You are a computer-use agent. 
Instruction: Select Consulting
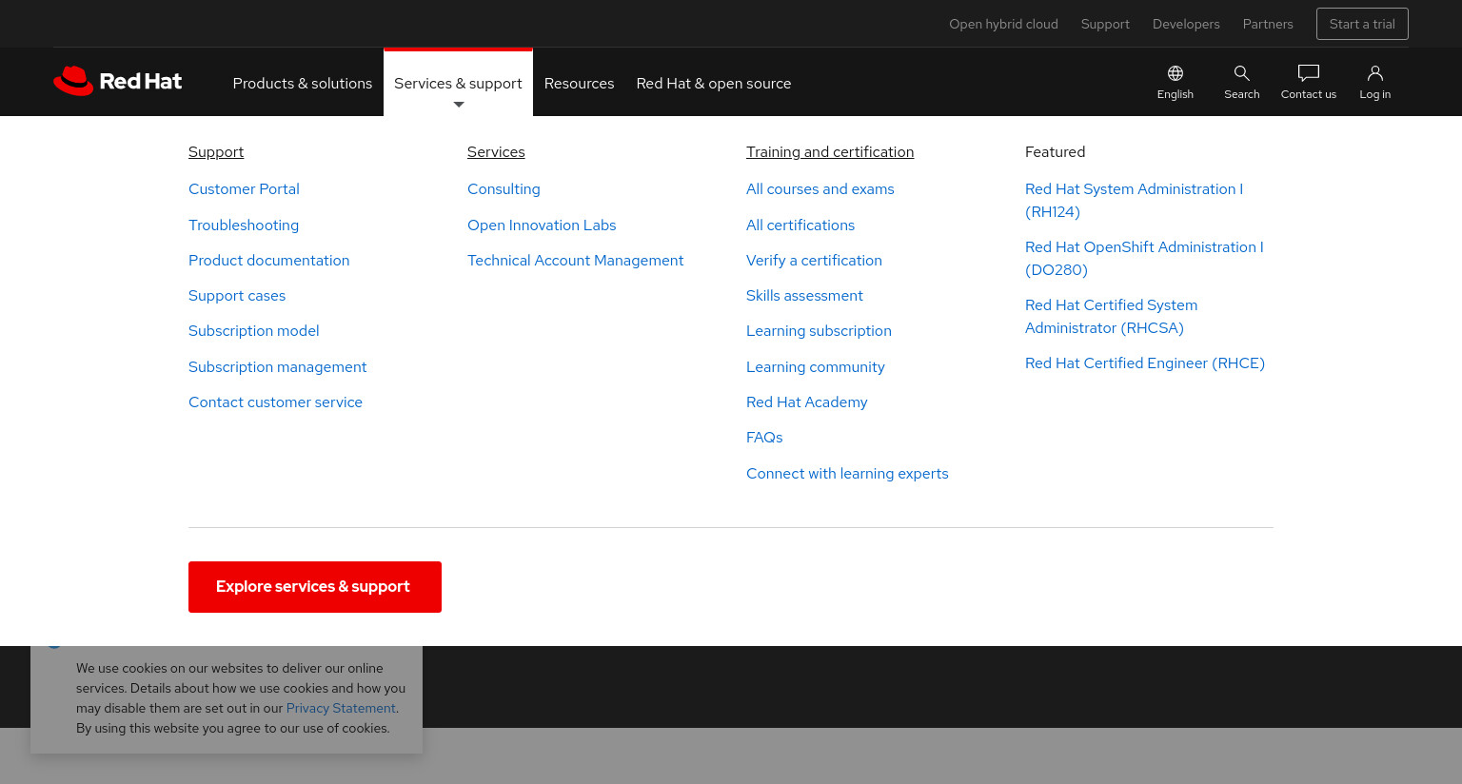504,189
